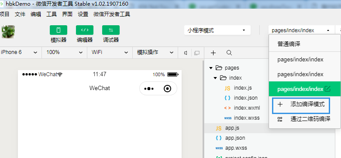Viewport: 341px width, 158px height.
Task: Open the 微信开发者工具 menu
Action: (x=112, y=14)
